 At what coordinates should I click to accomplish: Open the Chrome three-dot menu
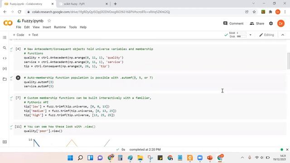pyautogui.click(x=285, y=12)
